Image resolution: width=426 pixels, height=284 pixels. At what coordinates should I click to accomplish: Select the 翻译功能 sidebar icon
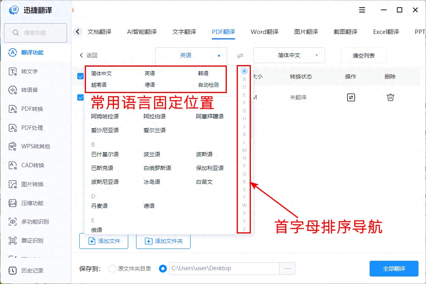coord(13,52)
